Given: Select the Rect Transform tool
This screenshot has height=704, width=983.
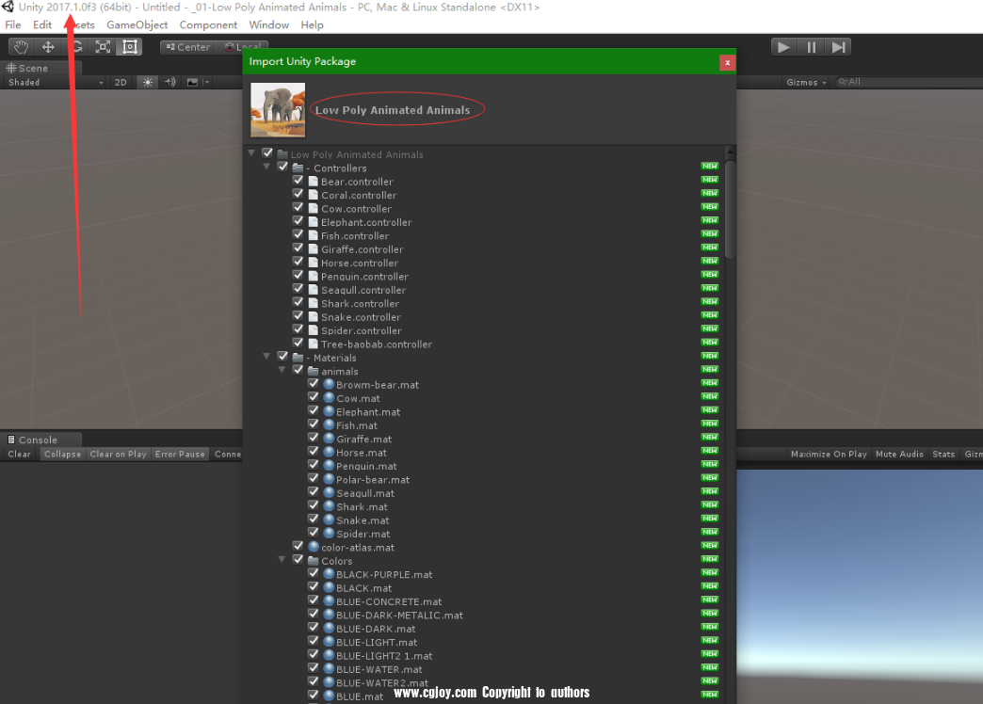Looking at the screenshot, I should point(130,47).
